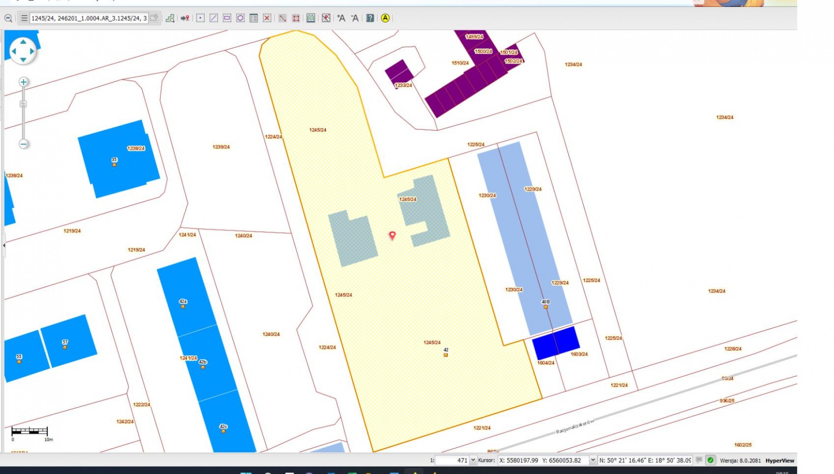Select the polygon selection tool
This screenshot has width=834, height=474.
coord(241,18)
